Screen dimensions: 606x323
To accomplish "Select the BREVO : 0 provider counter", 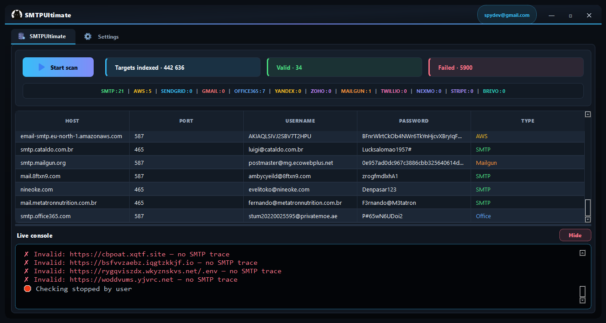I will [x=495, y=91].
